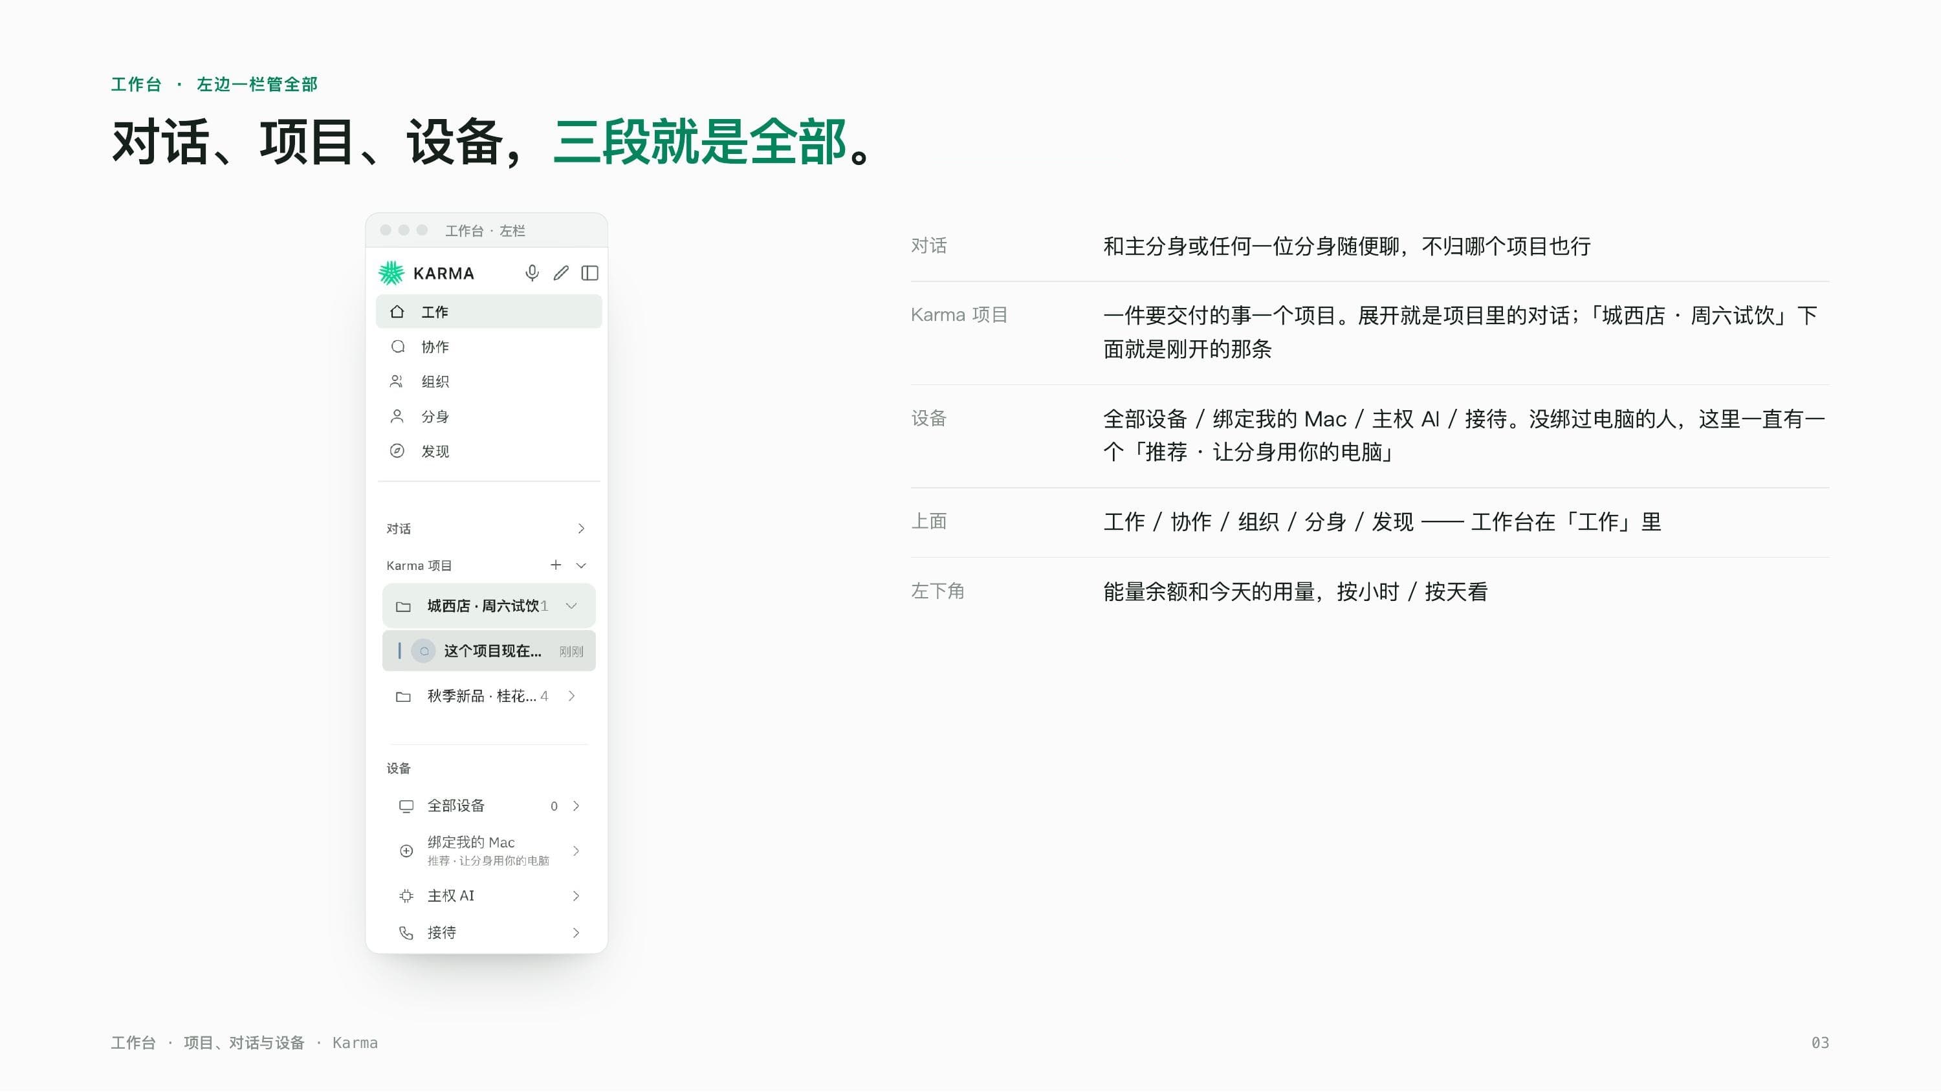Expand the 秋季新品 · 桂花... project chevron
Image resolution: width=1941 pixels, height=1092 pixels.
[571, 695]
